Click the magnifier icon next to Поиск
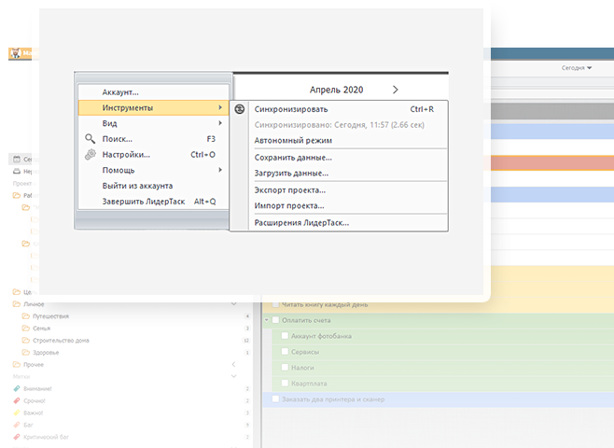 click(x=91, y=139)
